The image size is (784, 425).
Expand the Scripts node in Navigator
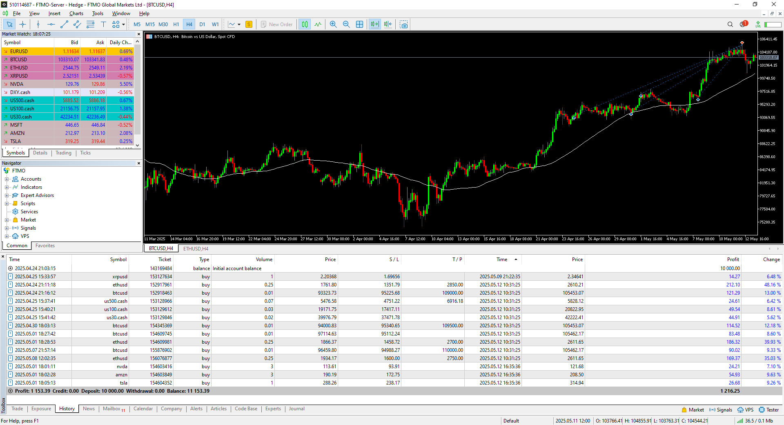click(7, 204)
